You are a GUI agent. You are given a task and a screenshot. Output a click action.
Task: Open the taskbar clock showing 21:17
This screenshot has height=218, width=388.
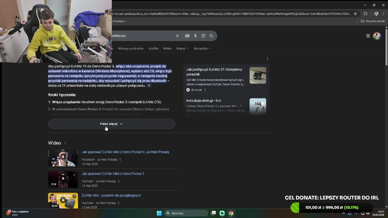(378, 213)
